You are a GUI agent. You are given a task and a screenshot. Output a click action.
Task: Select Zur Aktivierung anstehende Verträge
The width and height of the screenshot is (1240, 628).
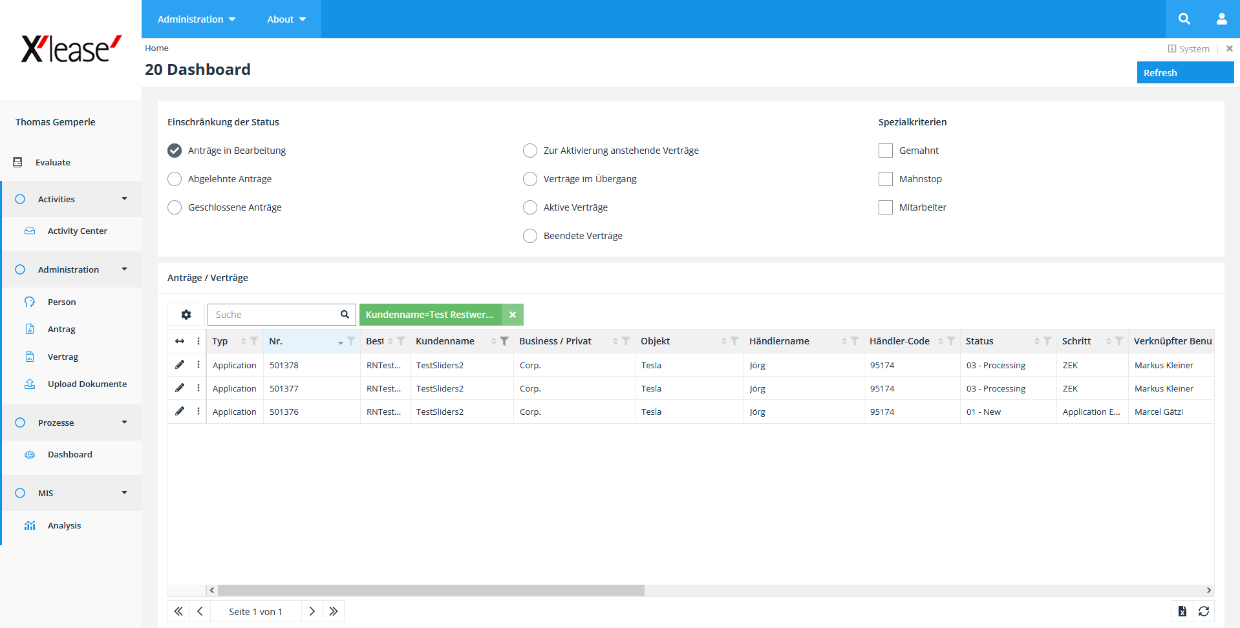530,151
